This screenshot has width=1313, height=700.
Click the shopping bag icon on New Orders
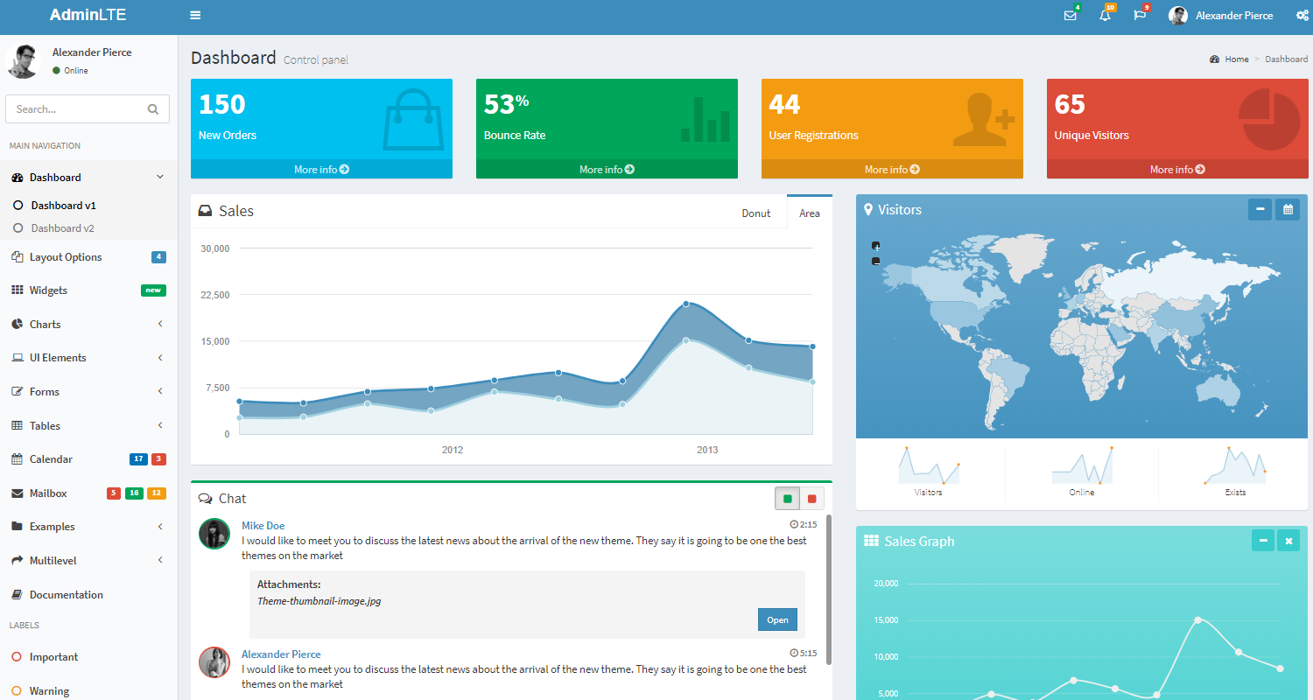pos(413,119)
